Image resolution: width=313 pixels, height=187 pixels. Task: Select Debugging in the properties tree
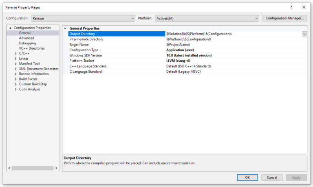(x=27, y=43)
